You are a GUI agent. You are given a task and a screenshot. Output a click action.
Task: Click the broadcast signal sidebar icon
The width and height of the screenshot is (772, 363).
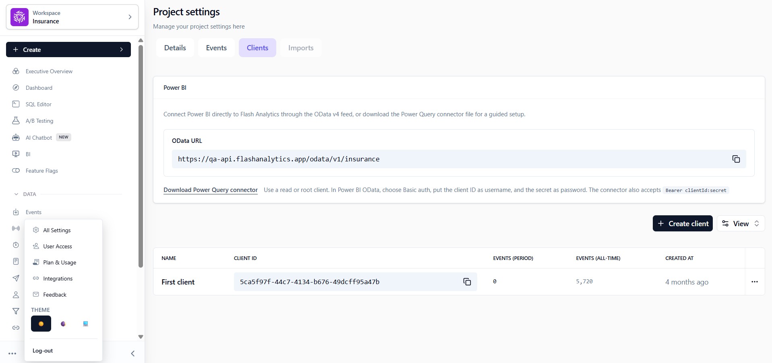[x=16, y=229]
